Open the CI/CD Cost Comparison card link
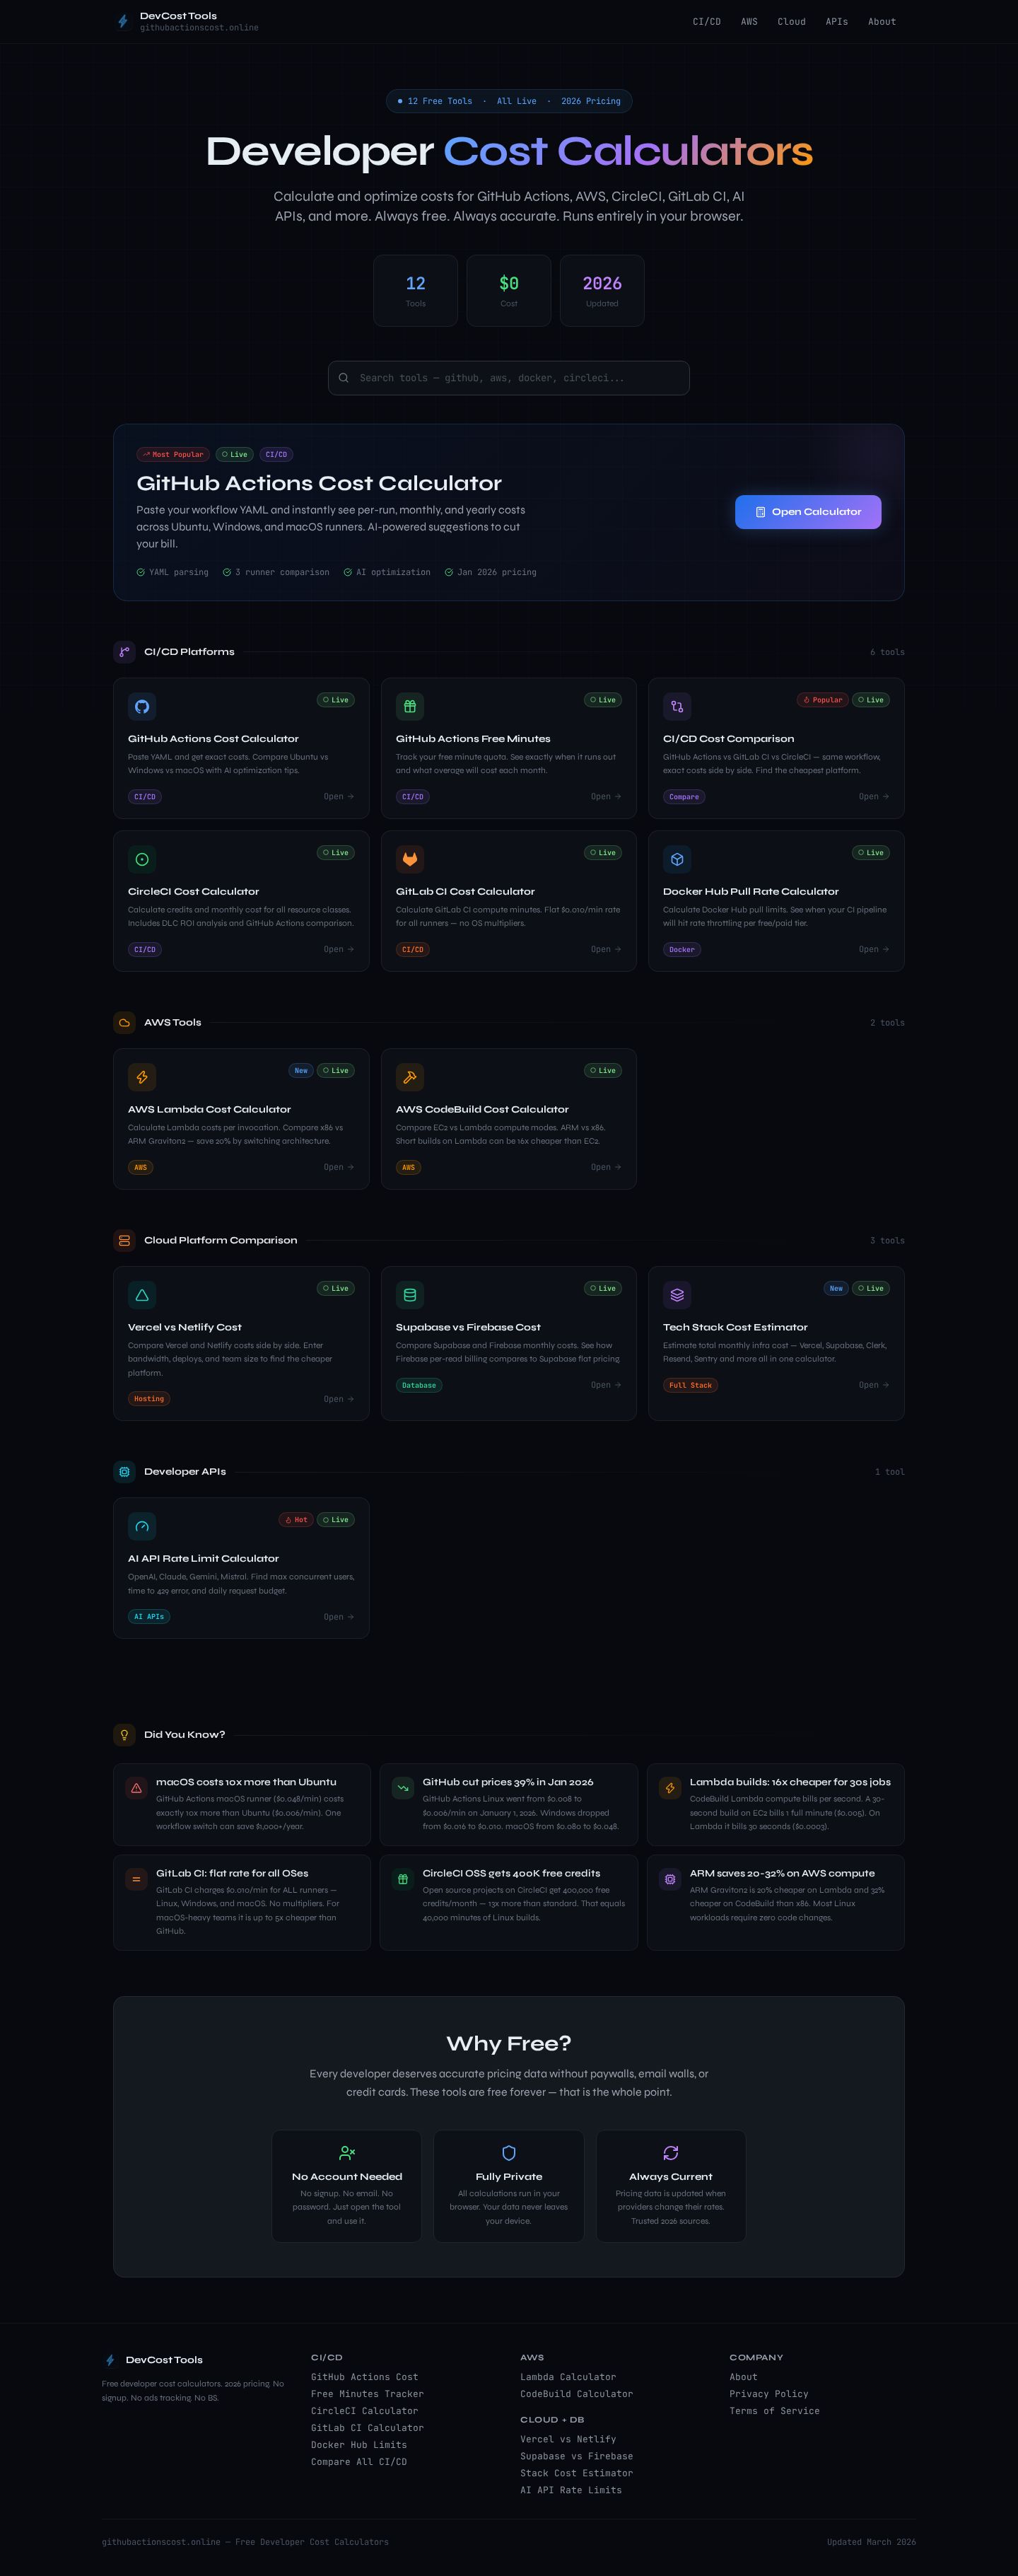Screen dimensions: 1018x2576 pos(776,748)
